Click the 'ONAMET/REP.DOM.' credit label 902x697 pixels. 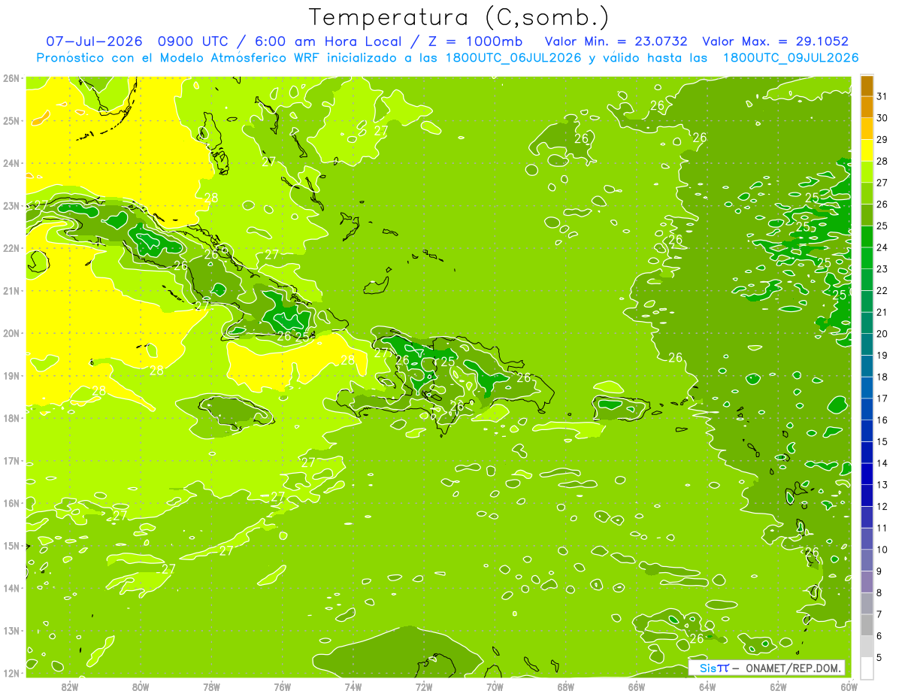point(794,668)
